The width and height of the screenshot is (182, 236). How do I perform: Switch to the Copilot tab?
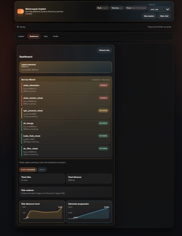(x=21, y=36)
